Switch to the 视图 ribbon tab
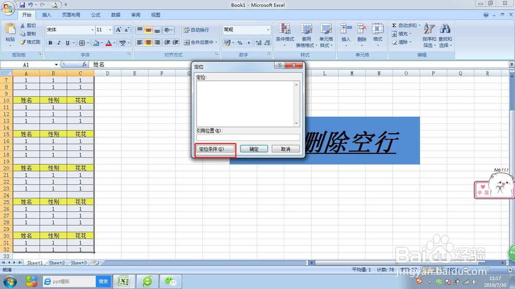The image size is (515, 289). click(x=156, y=15)
